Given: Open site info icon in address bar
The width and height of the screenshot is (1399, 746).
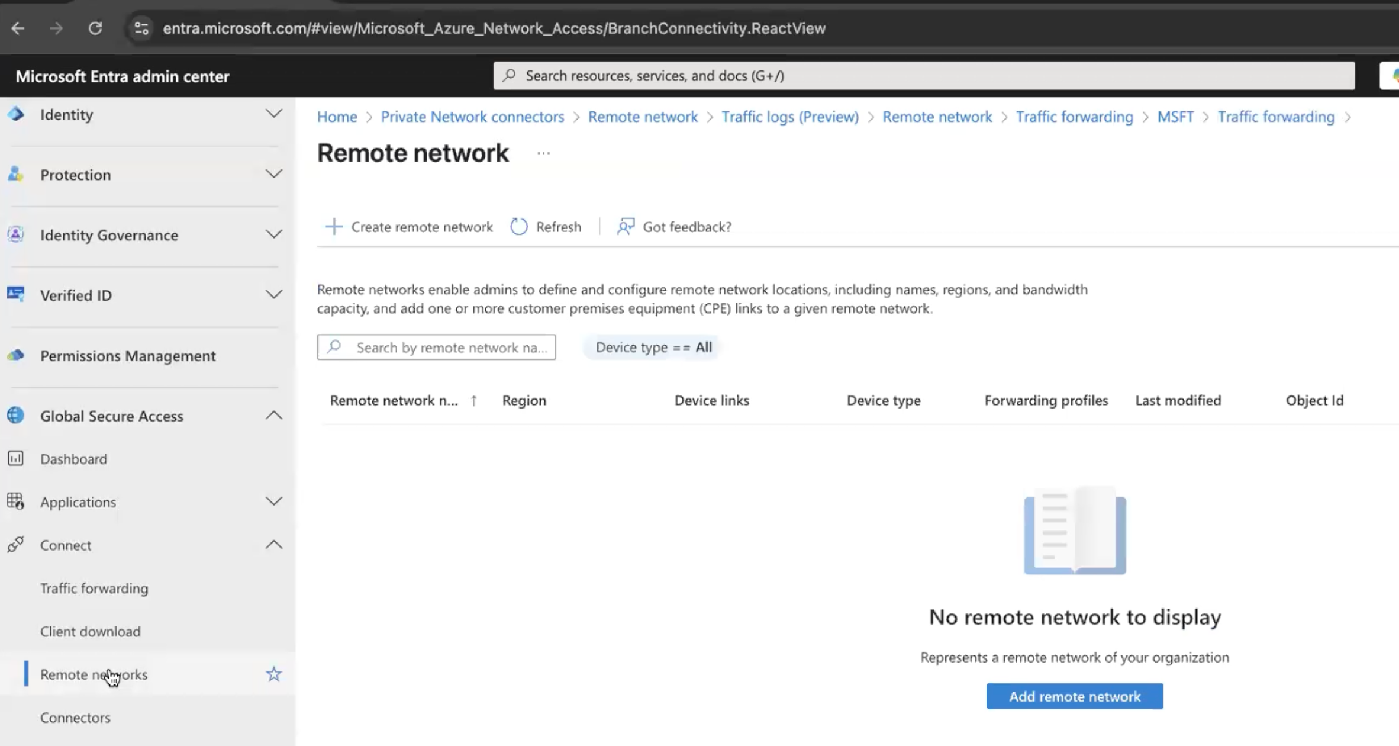Looking at the screenshot, I should click(141, 28).
